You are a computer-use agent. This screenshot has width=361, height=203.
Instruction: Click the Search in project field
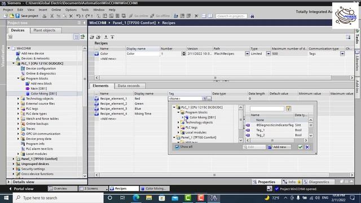[231, 16]
